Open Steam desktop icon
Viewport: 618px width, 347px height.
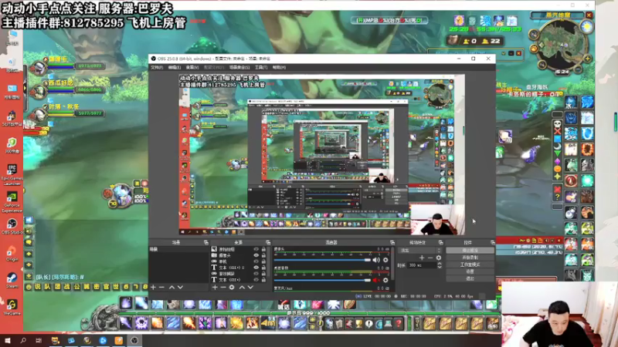tap(12, 280)
